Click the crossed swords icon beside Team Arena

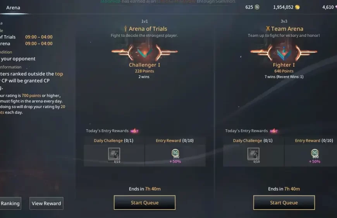(x=268, y=29)
